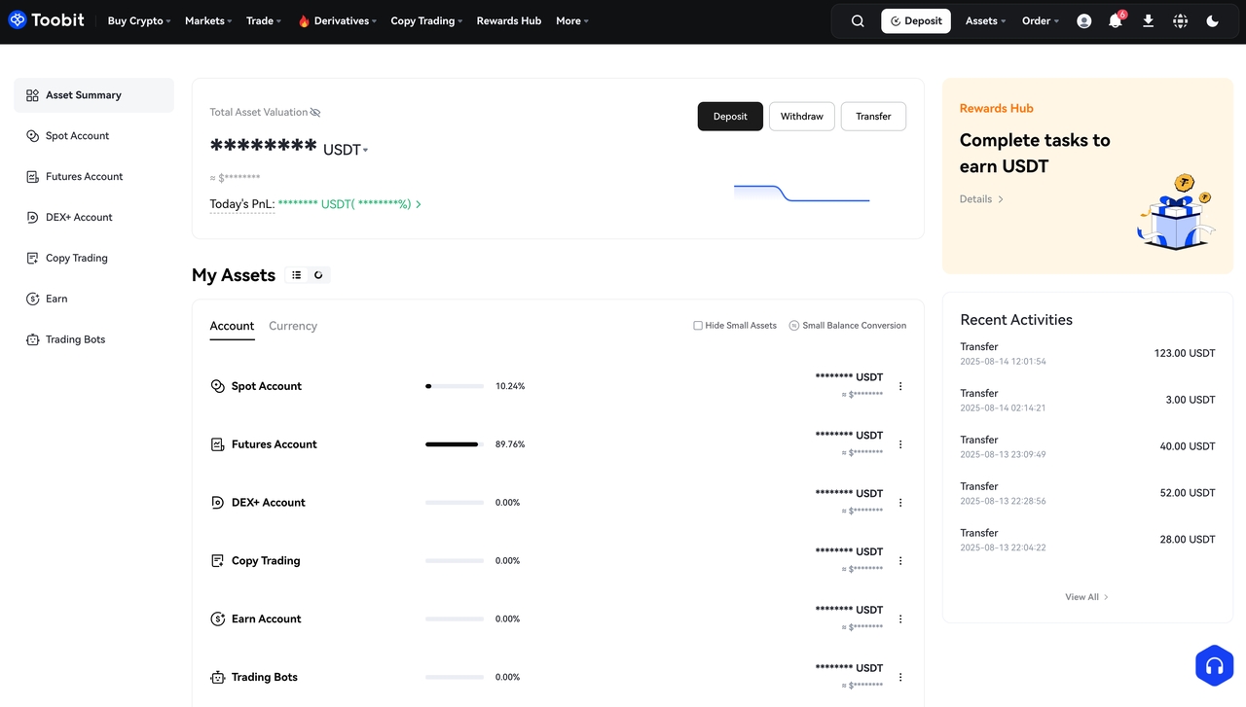Open the customer support headset button

[x=1214, y=666]
